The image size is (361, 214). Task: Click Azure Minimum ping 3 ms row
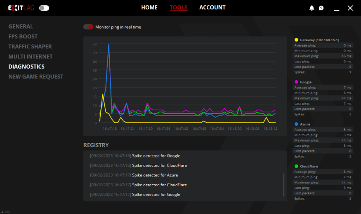[323, 135]
